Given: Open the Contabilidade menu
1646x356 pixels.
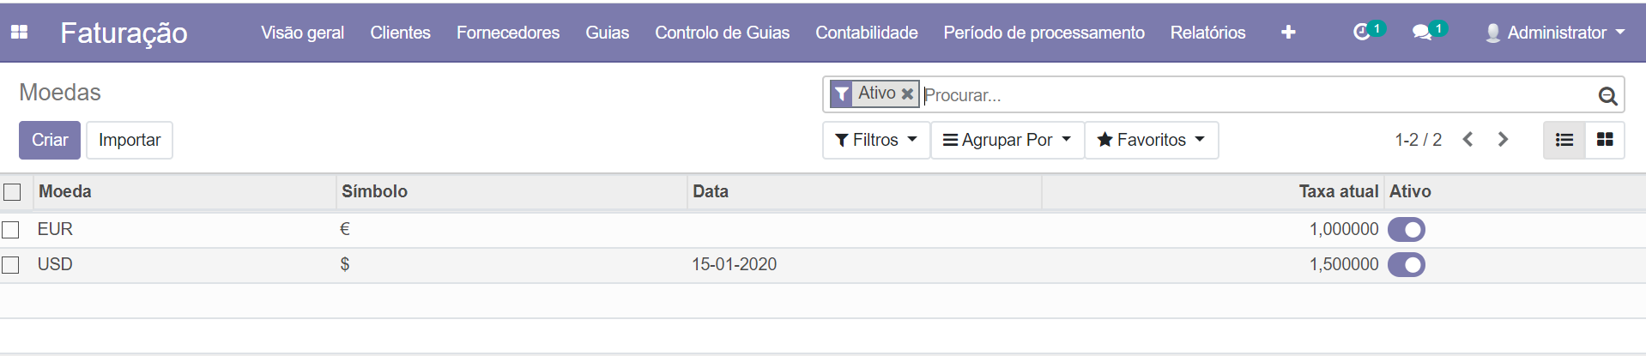Looking at the screenshot, I should point(866,33).
